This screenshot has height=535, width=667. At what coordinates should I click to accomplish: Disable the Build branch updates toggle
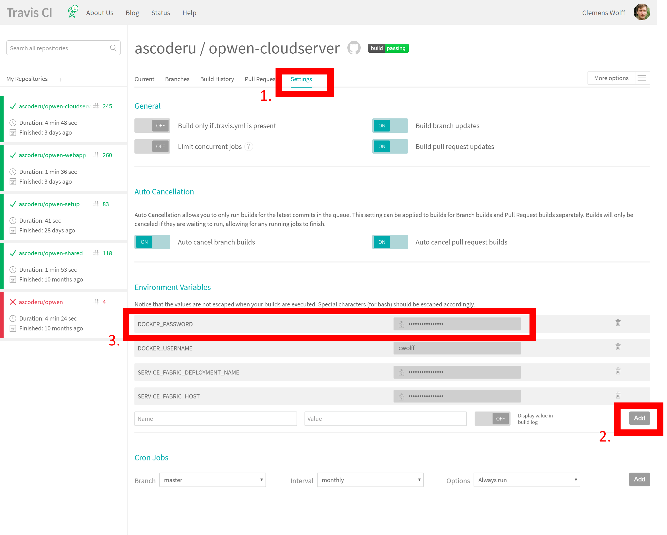point(390,125)
